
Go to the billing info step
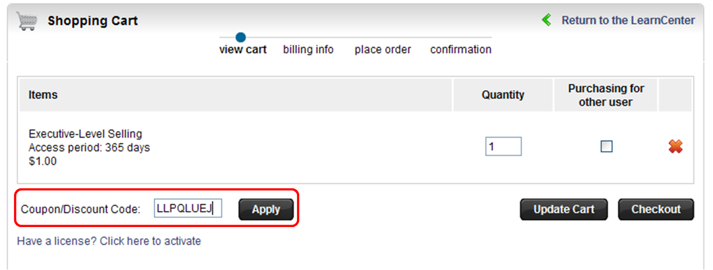click(309, 50)
